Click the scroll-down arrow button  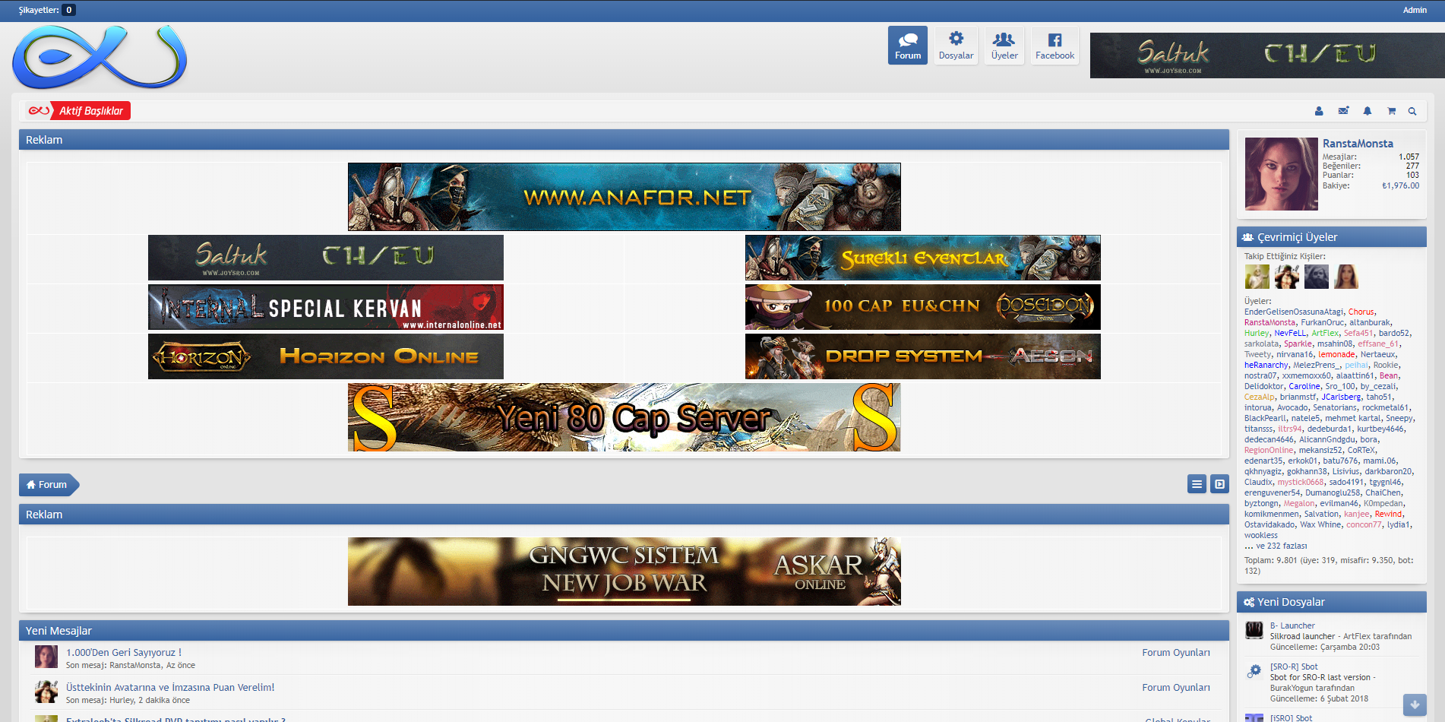(1415, 705)
